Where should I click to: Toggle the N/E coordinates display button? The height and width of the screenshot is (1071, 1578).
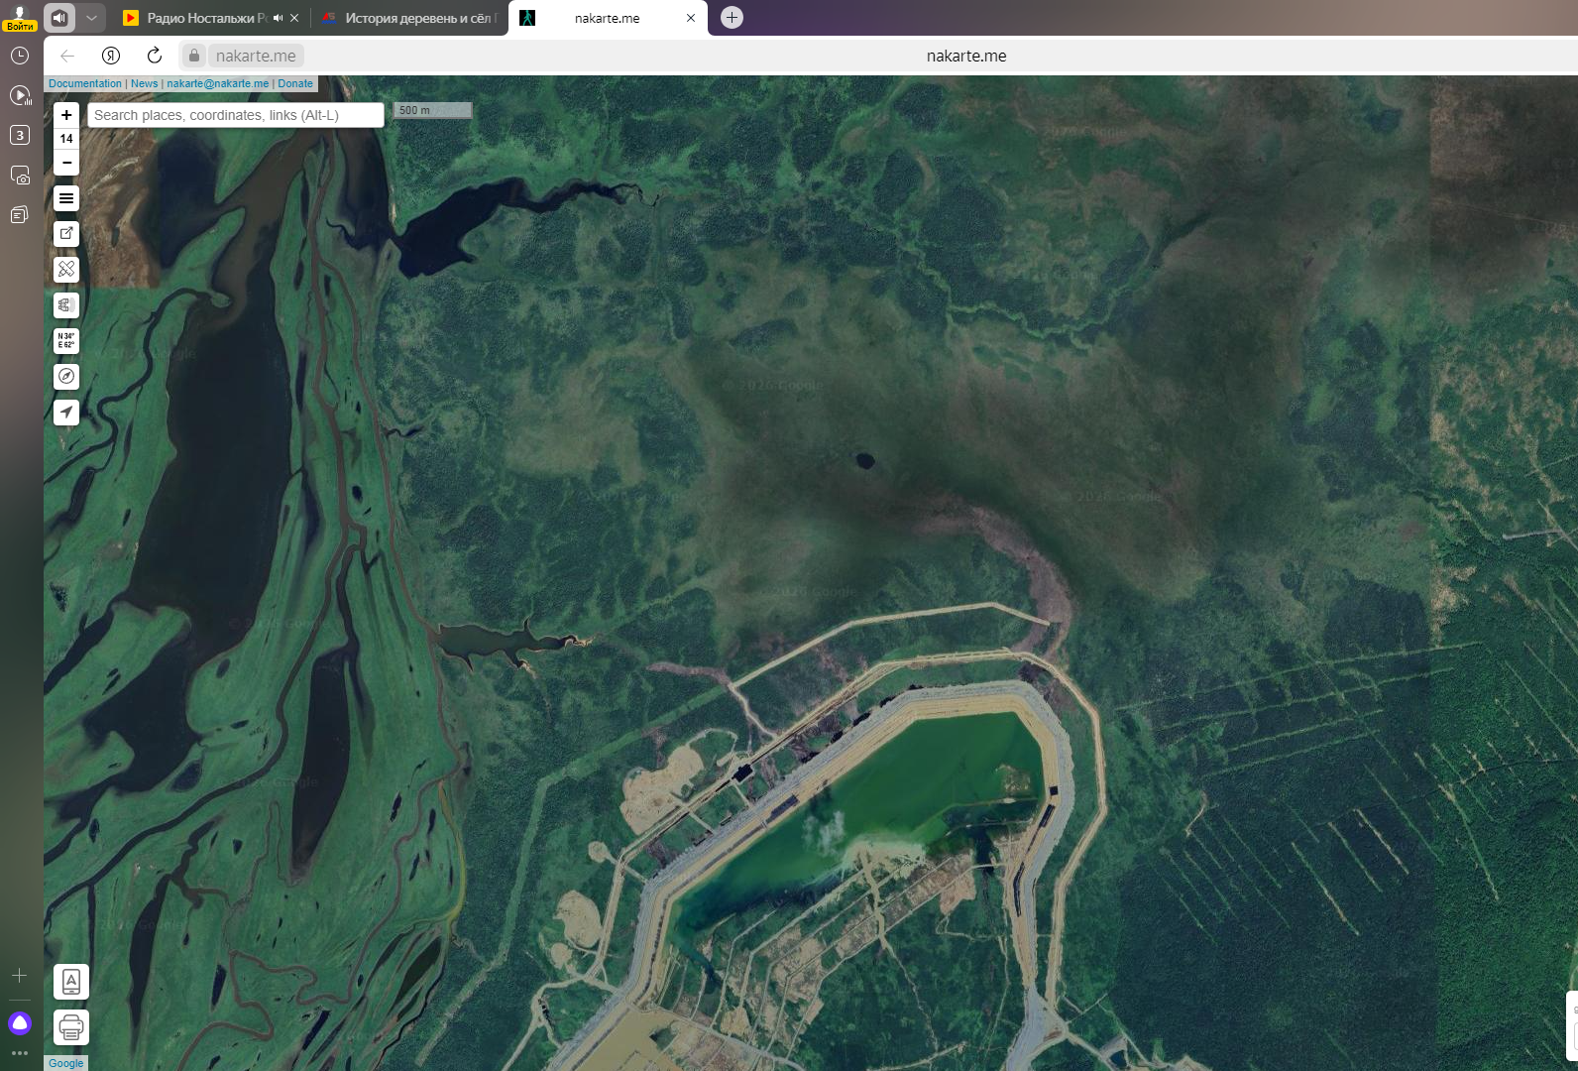coord(66,341)
